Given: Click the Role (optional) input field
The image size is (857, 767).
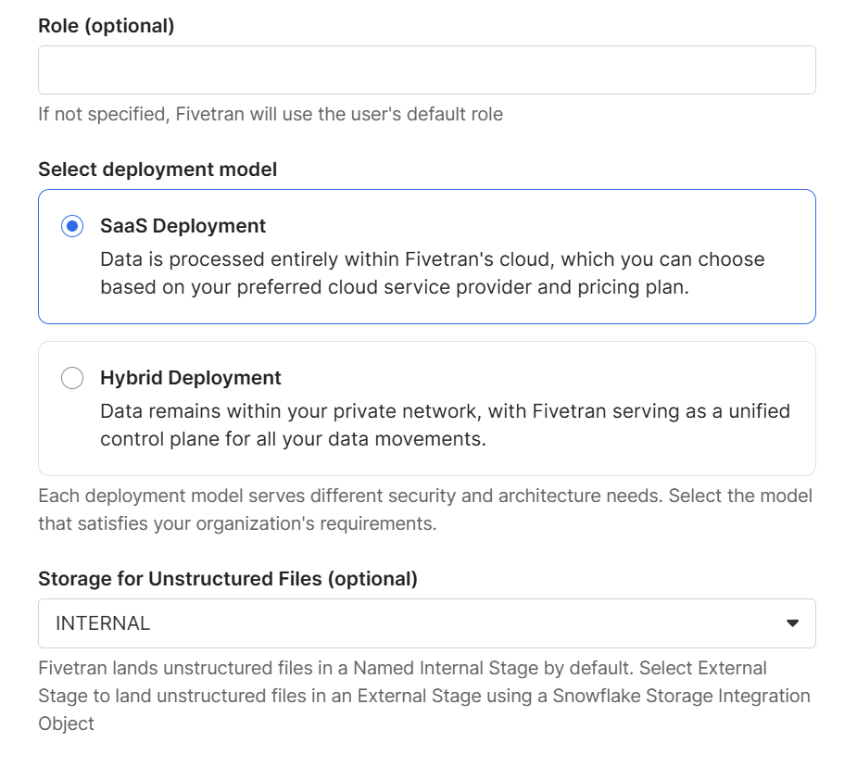Looking at the screenshot, I should pos(427,69).
